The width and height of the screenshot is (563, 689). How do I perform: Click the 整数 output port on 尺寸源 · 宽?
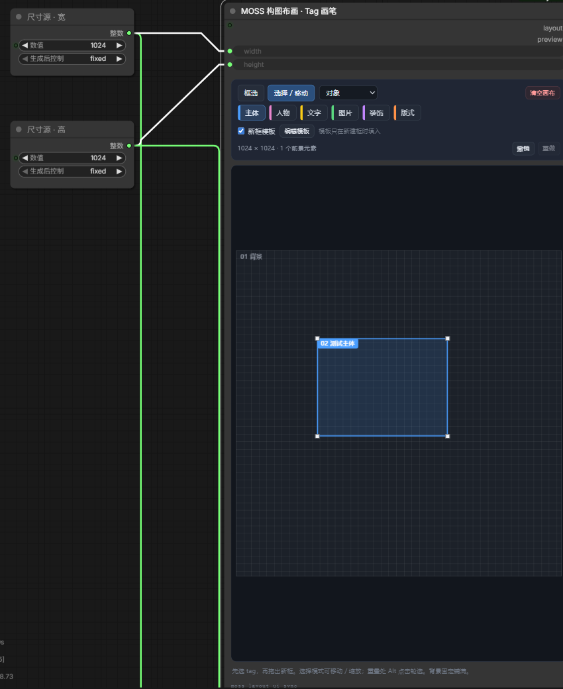pos(129,33)
